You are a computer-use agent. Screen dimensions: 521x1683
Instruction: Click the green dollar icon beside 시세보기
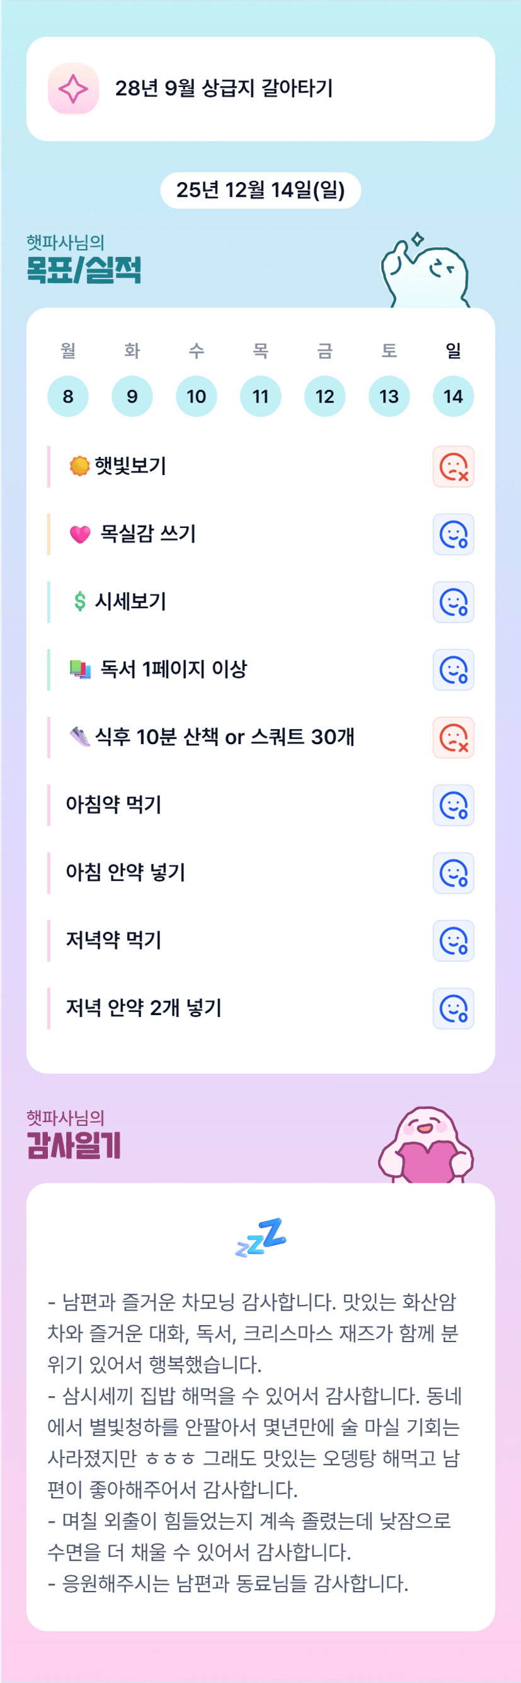pyautogui.click(x=79, y=602)
